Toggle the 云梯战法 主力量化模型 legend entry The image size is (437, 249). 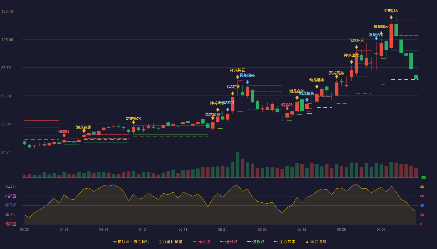pos(148,242)
